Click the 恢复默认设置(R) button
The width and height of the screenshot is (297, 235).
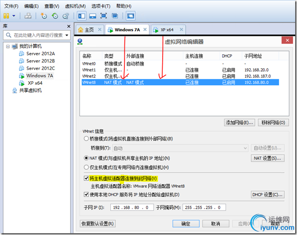tap(98, 224)
